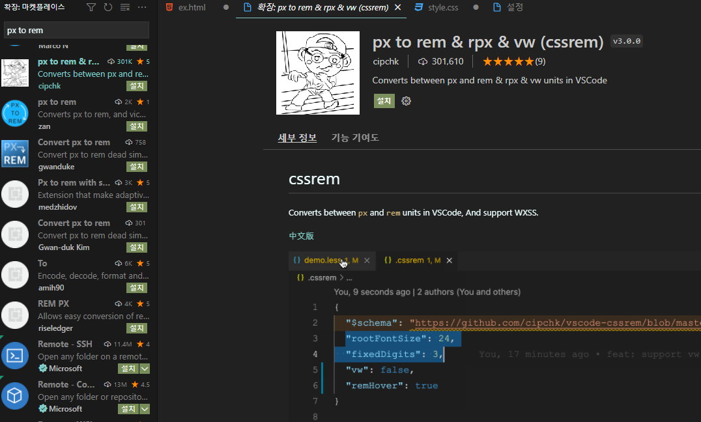
Task: Click the cssrem readme heading
Action: tap(314, 179)
